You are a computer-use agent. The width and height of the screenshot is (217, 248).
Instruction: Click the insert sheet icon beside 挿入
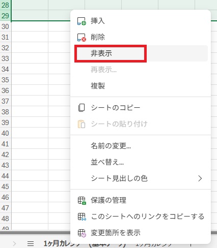(x=82, y=21)
